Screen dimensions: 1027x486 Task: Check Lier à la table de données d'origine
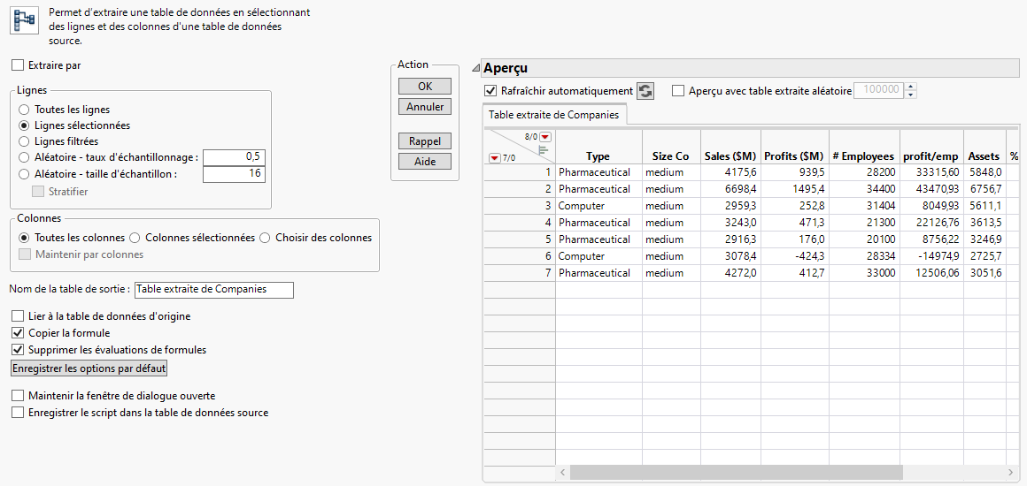tap(19, 316)
